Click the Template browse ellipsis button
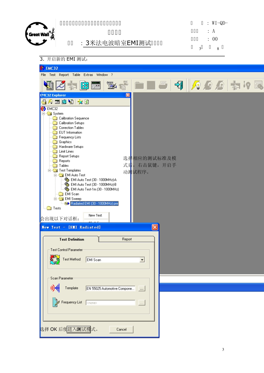The height and width of the screenshot is (373, 264). pyautogui.click(x=142, y=289)
